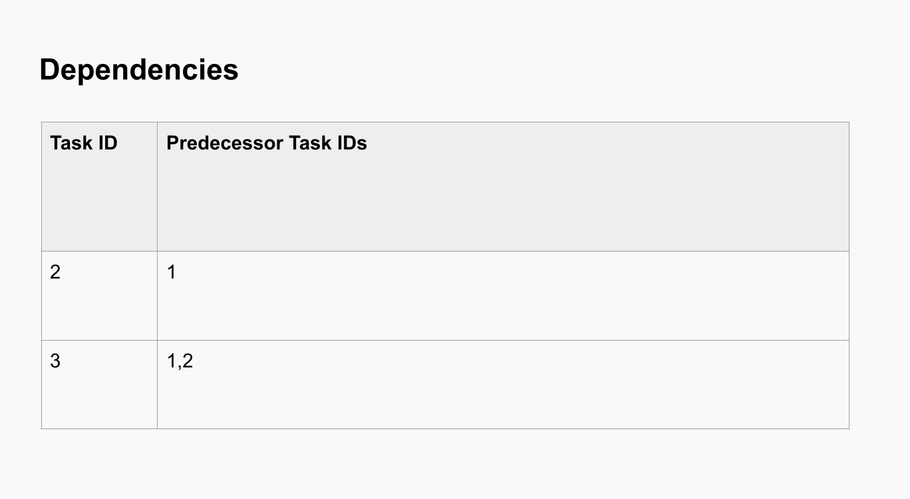
Task: Click column divider in the task 3 row
Action: pyautogui.click(x=157, y=385)
